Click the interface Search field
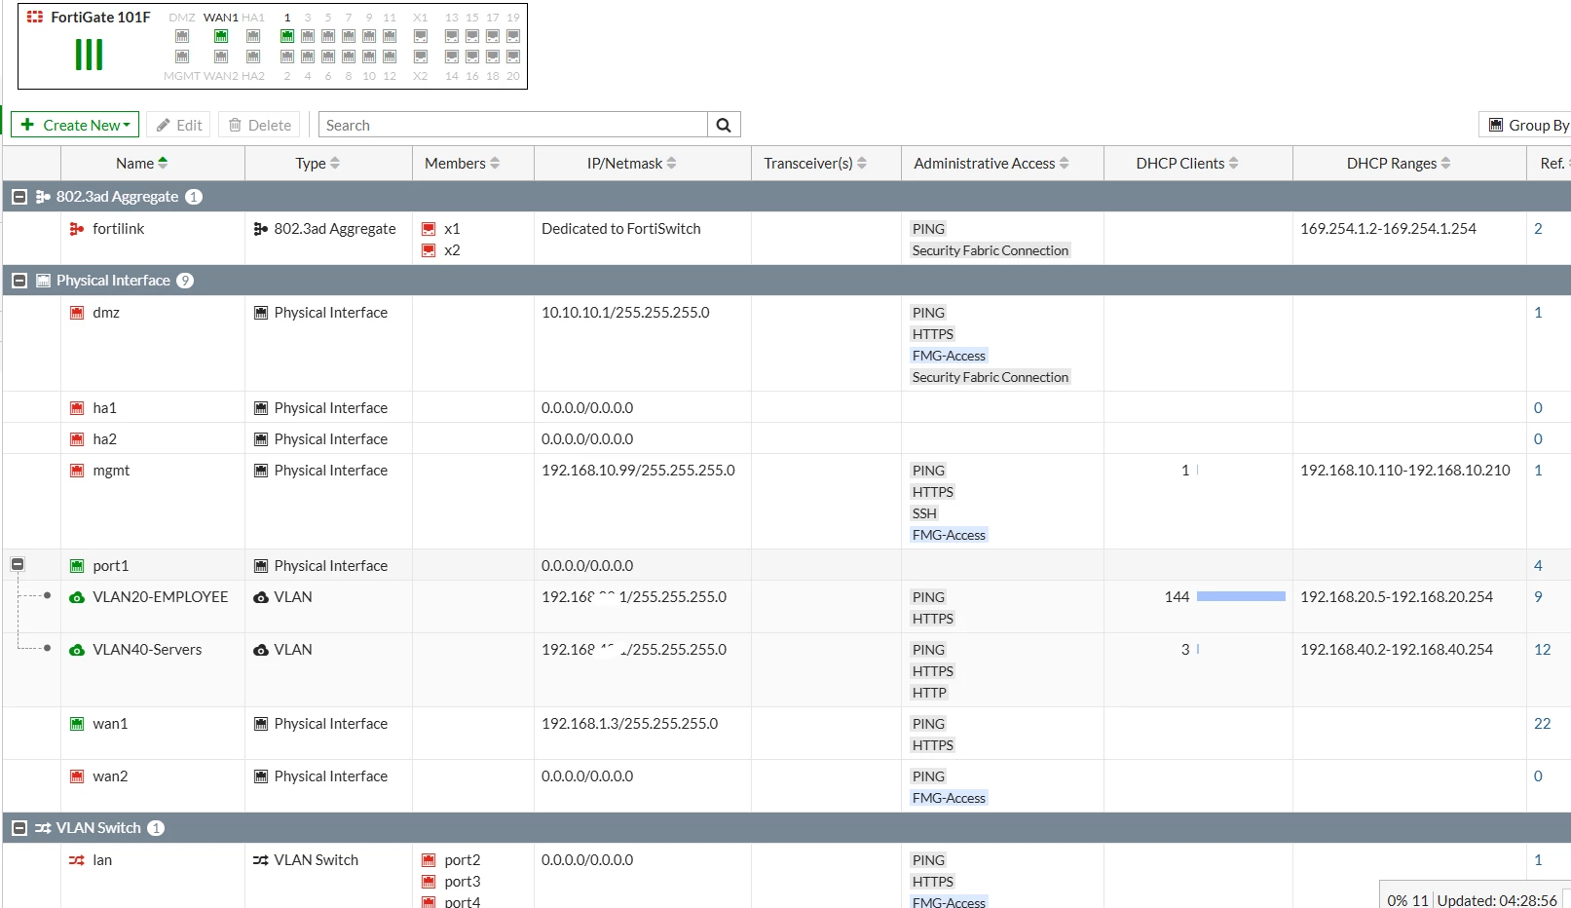1571x908 pixels. tap(513, 125)
